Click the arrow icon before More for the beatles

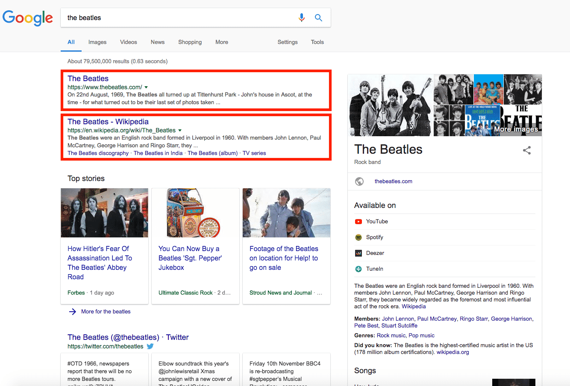73,312
